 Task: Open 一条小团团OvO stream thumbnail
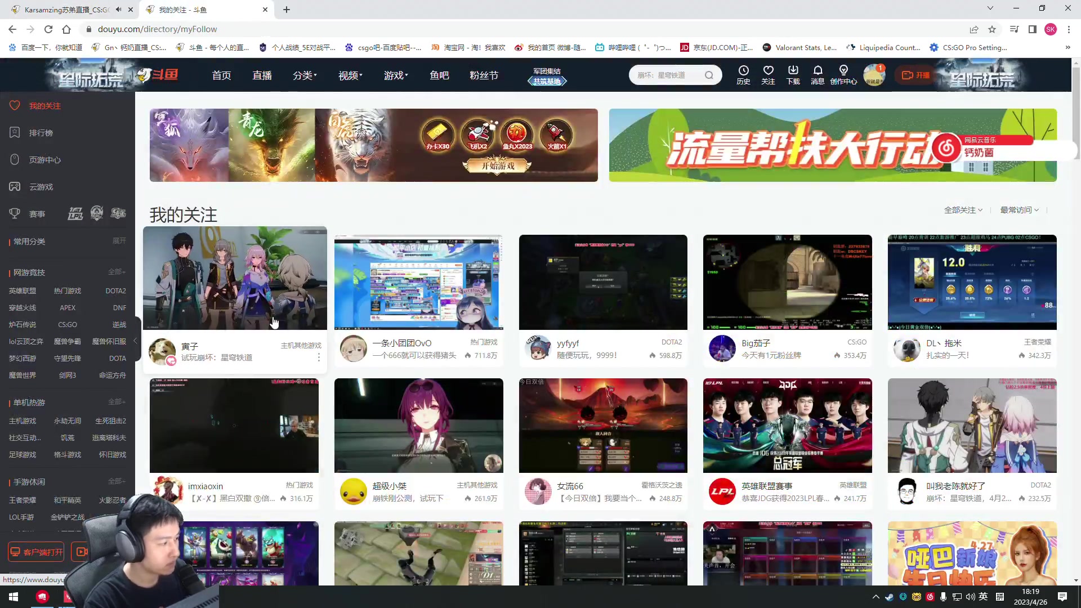(x=418, y=282)
